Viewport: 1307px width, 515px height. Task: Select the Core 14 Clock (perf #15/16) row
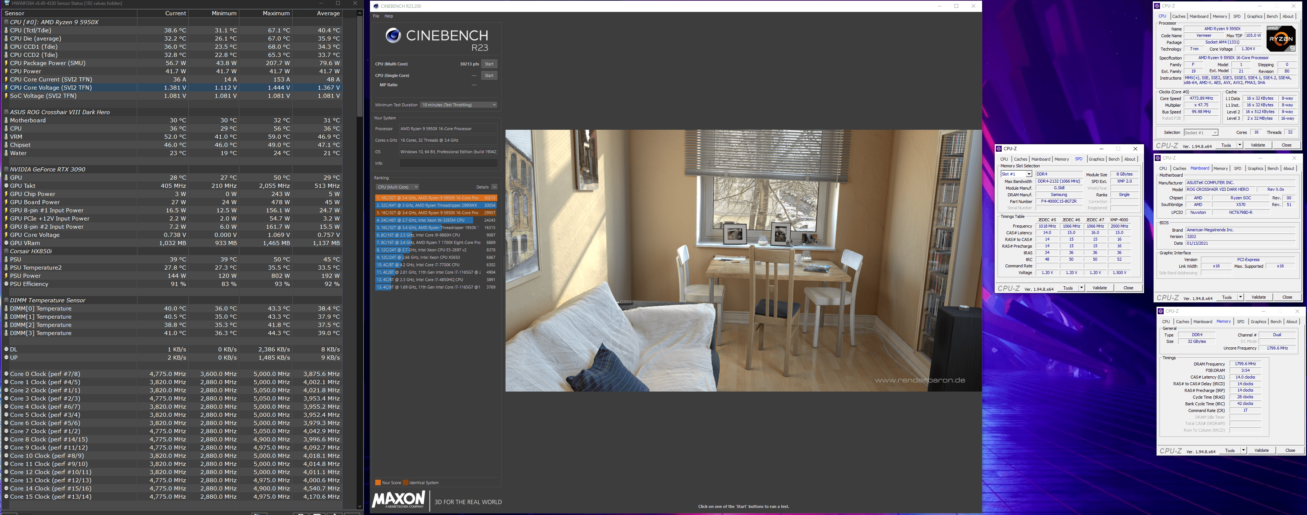coord(172,489)
